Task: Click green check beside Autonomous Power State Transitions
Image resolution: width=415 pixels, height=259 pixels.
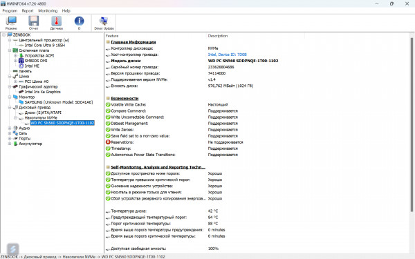Action: (x=108, y=155)
